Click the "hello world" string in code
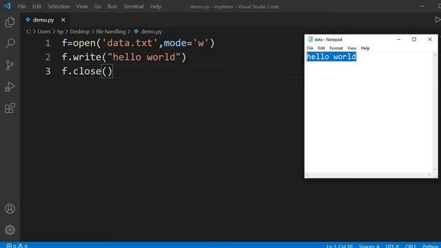Image resolution: width=441 pixels, height=248 pixels. pyautogui.click(x=144, y=57)
